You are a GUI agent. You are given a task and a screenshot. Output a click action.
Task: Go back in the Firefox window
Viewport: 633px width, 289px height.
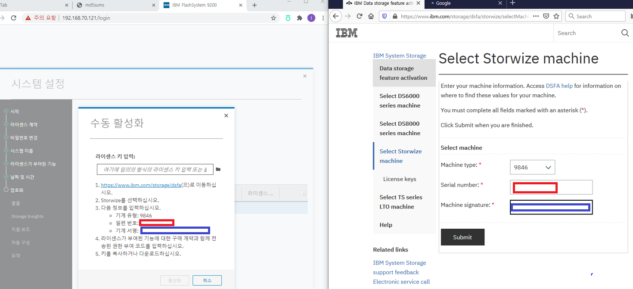coord(336,16)
